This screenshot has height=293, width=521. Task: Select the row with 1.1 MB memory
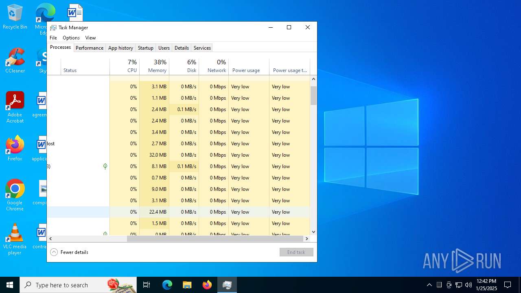tap(178, 98)
